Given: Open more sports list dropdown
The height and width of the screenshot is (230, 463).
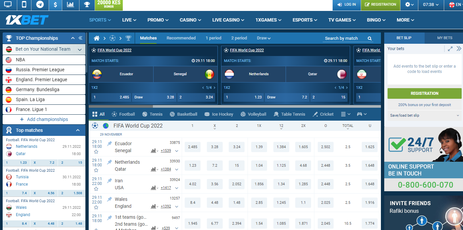Looking at the screenshot, I should [346, 114].
